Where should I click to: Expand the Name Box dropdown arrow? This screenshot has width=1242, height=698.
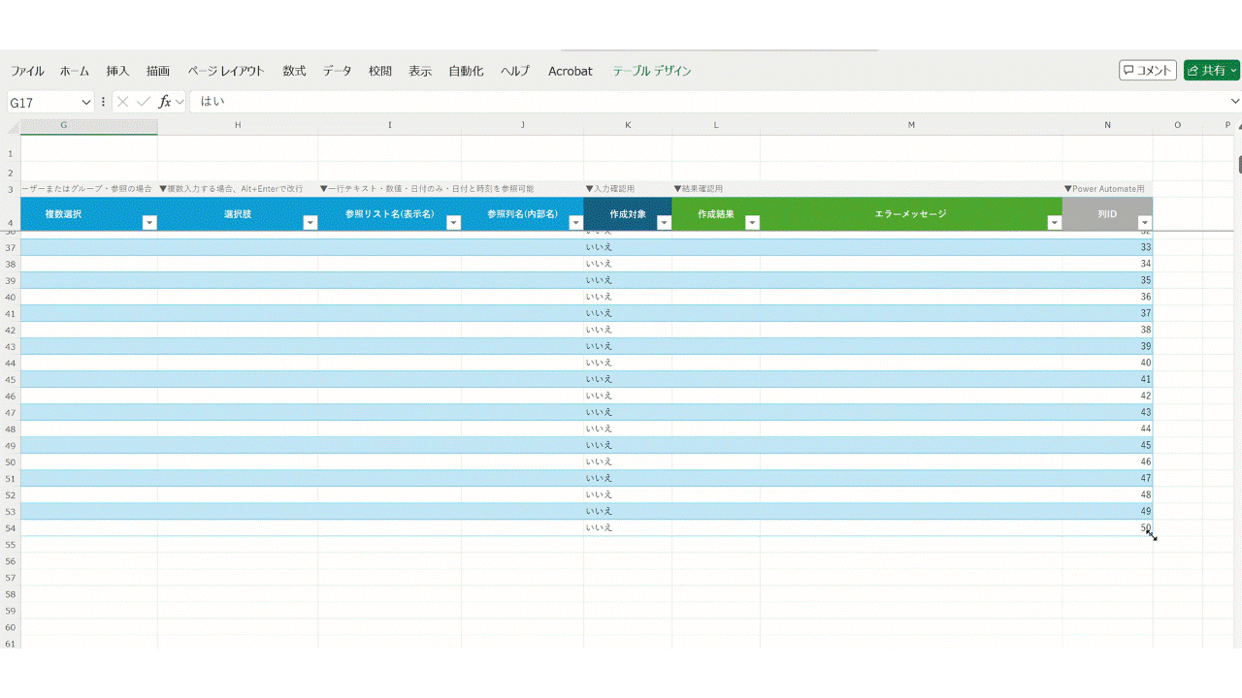(86, 102)
